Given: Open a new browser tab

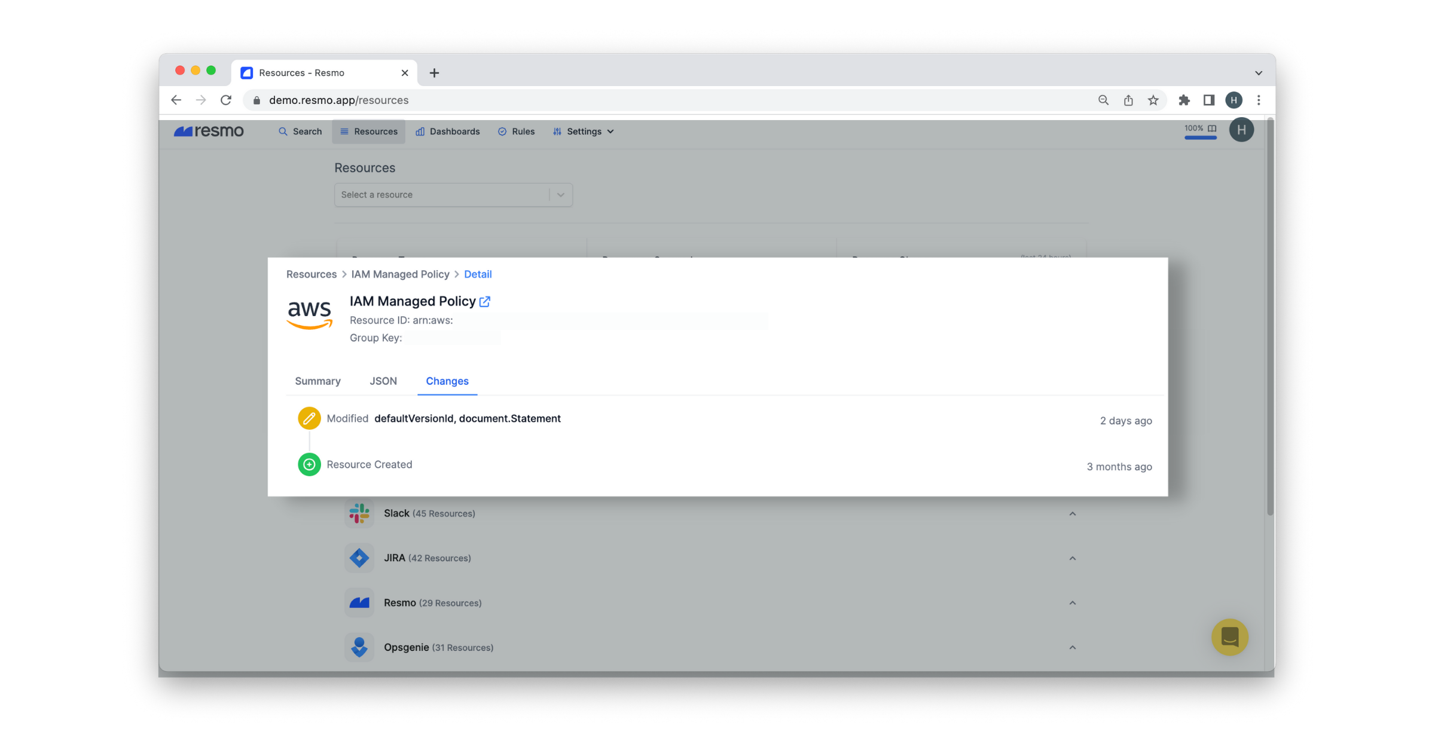Looking at the screenshot, I should 435,73.
